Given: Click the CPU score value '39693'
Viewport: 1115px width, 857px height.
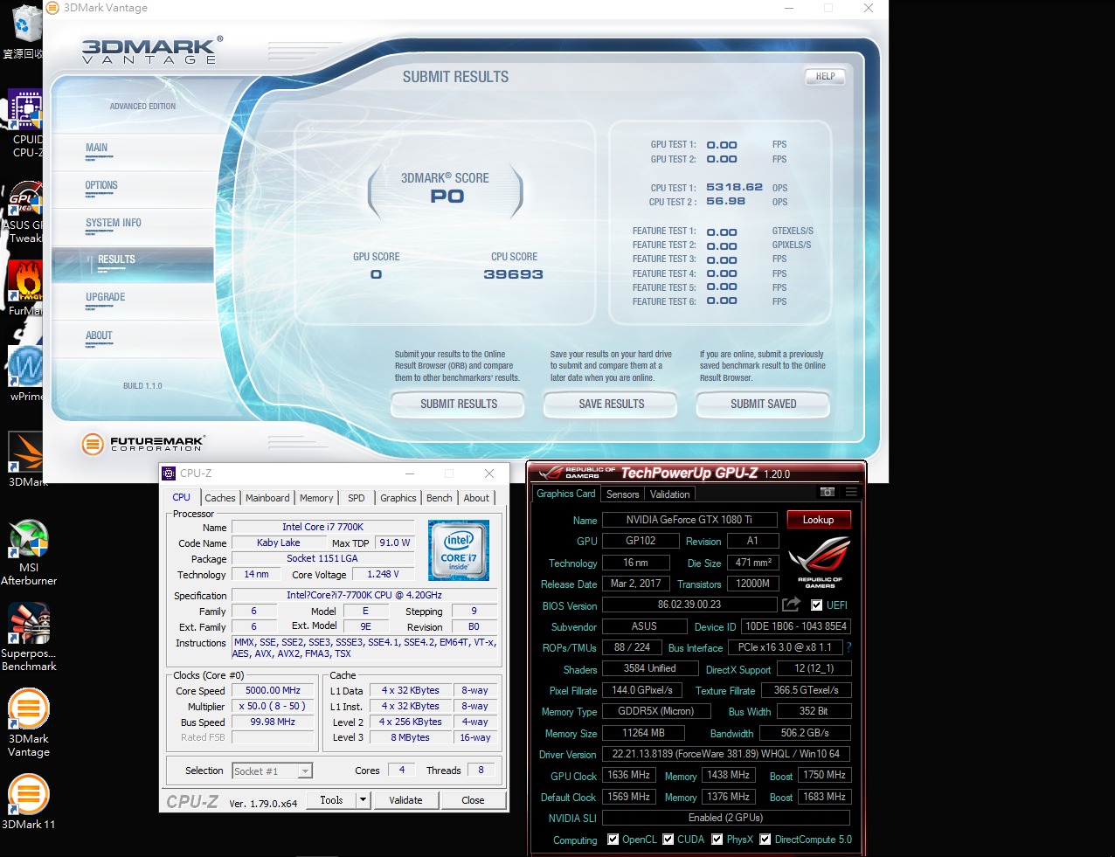Looking at the screenshot, I should click(x=514, y=274).
